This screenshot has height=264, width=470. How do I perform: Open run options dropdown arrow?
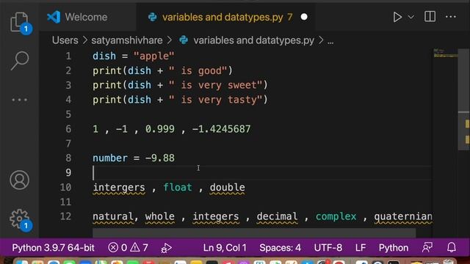coord(411,17)
